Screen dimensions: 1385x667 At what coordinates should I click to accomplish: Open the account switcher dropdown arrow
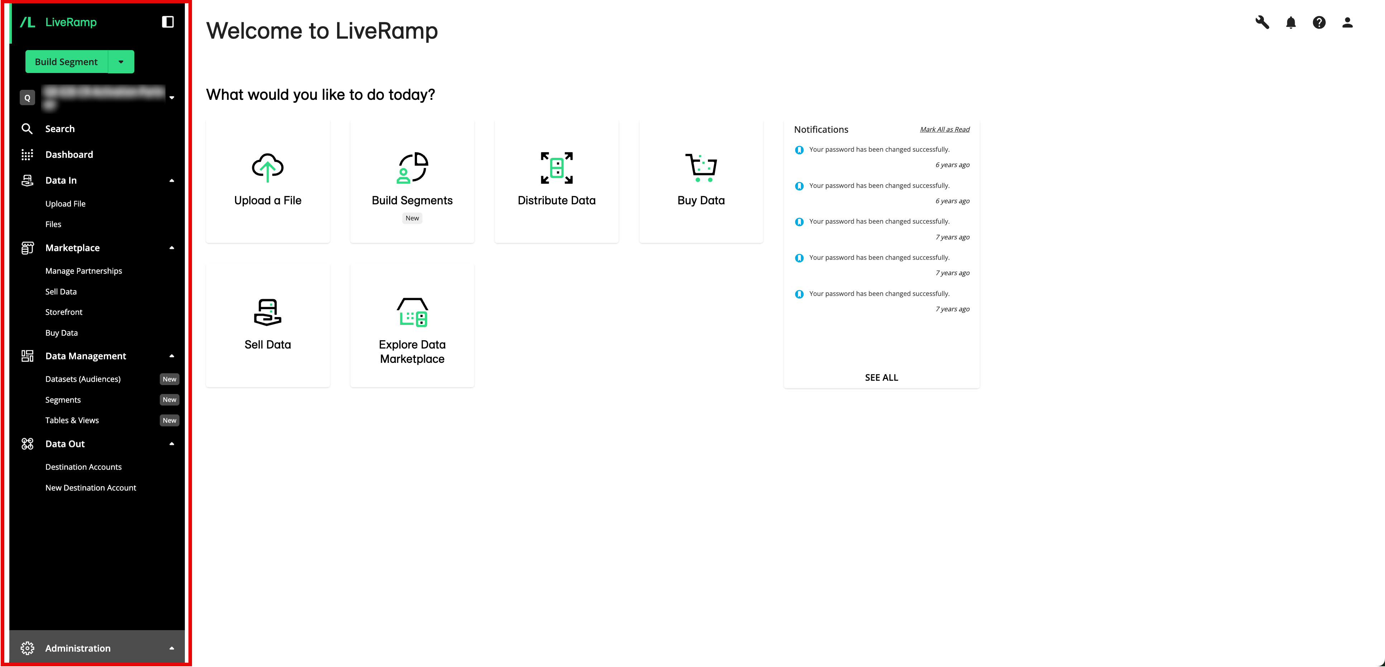tap(172, 98)
